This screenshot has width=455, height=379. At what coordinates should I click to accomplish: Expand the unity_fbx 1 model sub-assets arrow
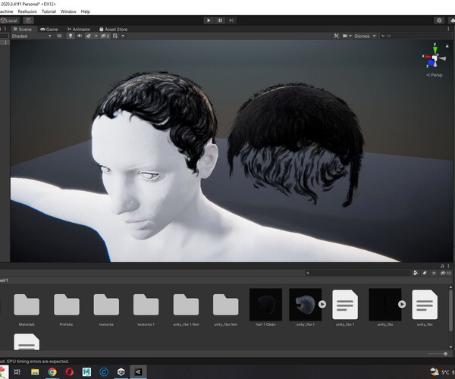322,304
